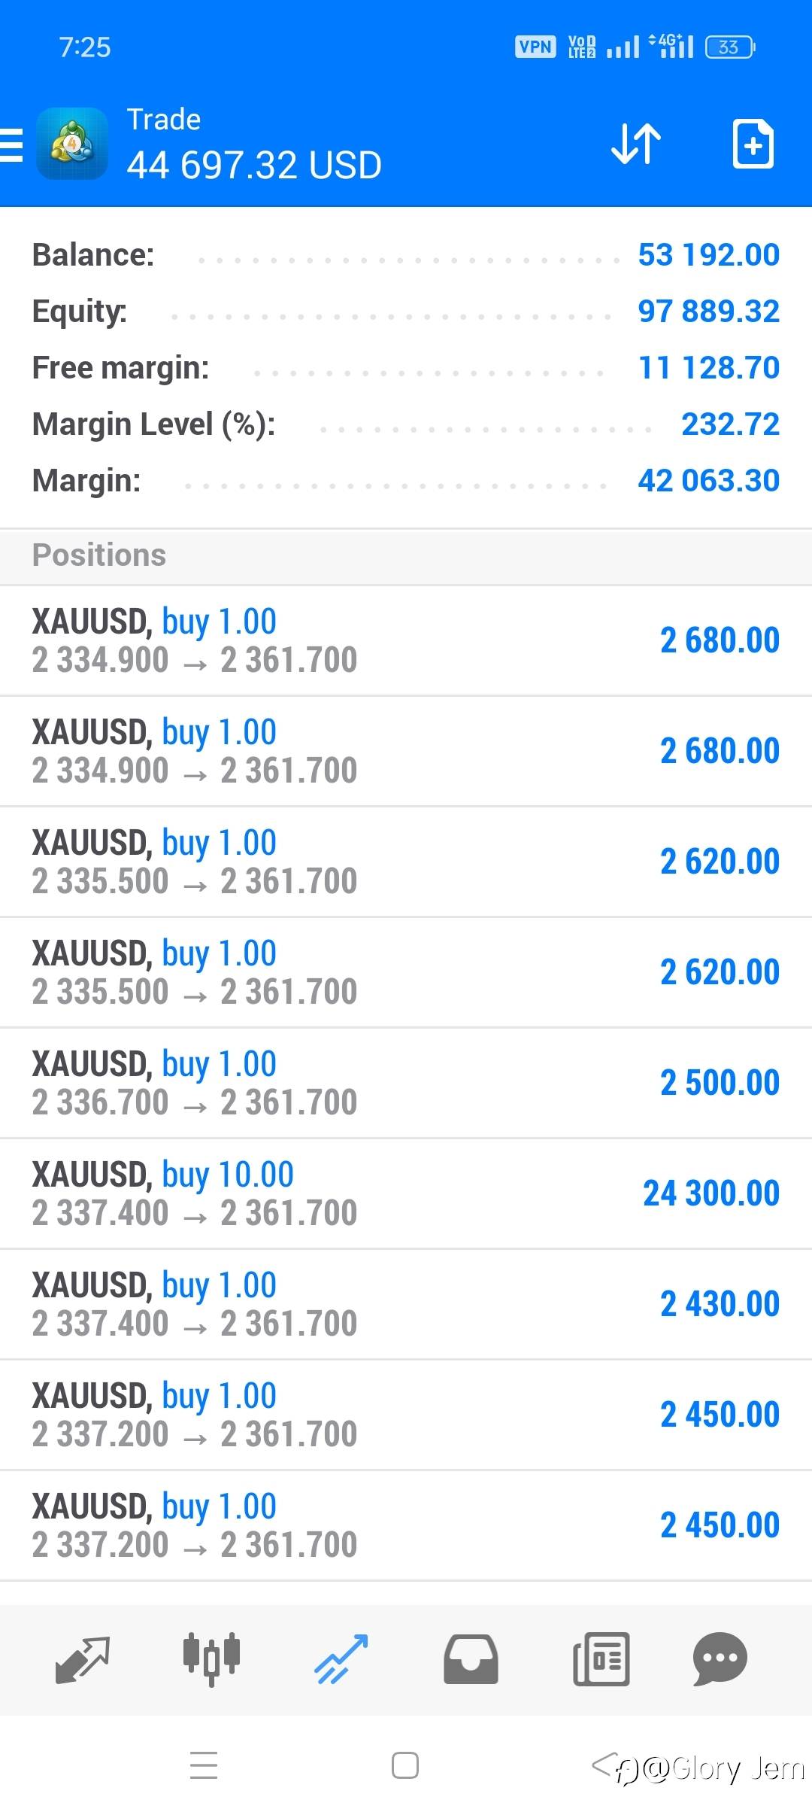The image size is (812, 1815).
Task: Tap the Equity value 97 889.32
Action: pyautogui.click(x=708, y=312)
